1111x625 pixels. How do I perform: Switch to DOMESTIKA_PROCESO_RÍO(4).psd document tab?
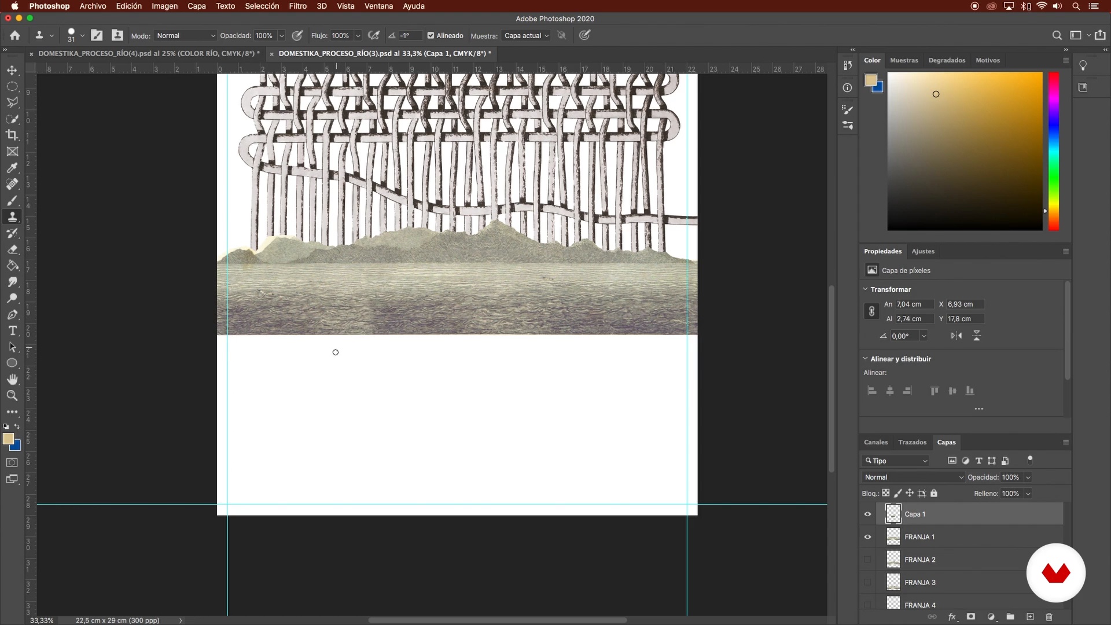click(149, 53)
